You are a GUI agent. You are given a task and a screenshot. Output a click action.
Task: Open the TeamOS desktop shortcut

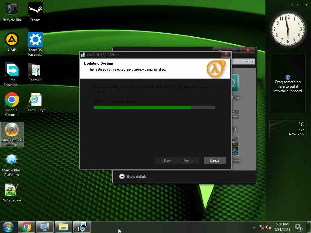35,72
